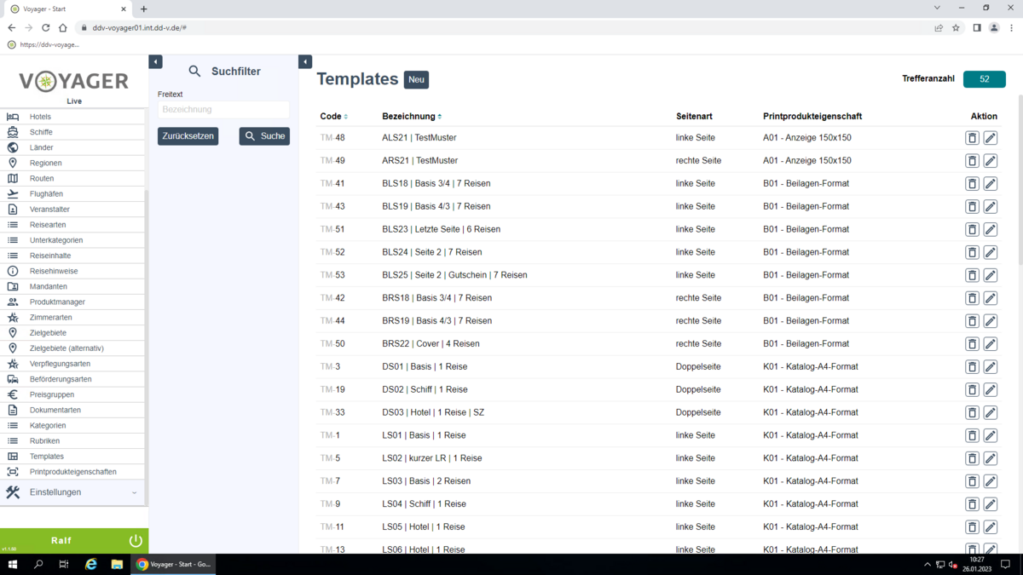The image size is (1023, 575).
Task: Click the Produktmanager people icon
Action: tap(13, 302)
